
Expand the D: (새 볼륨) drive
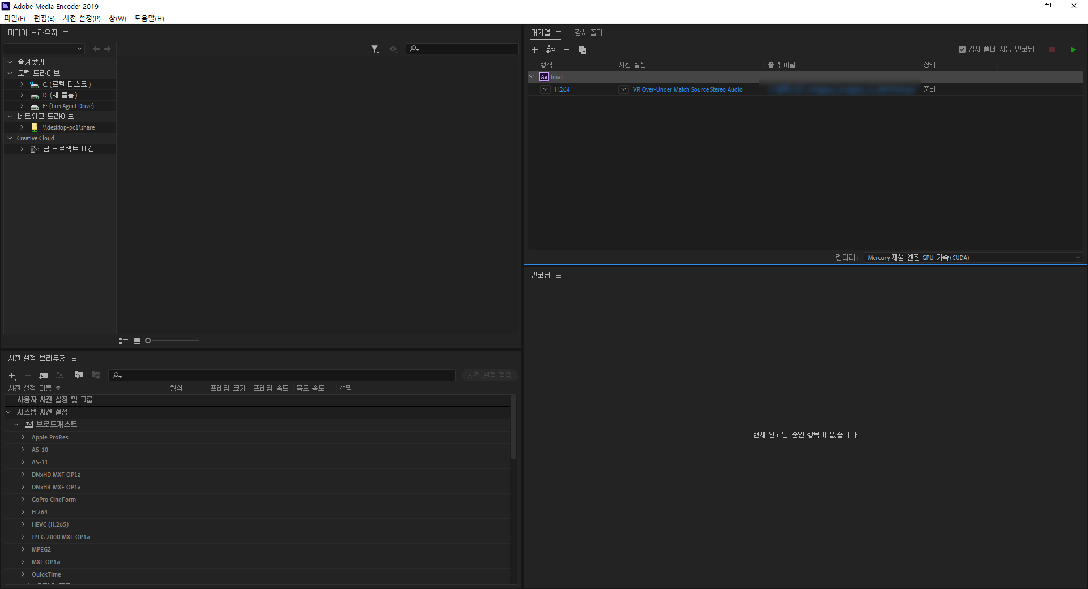[x=22, y=95]
